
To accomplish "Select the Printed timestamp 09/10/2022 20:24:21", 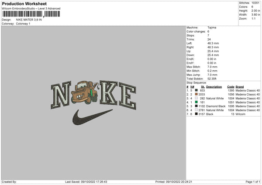I will 179,182.
